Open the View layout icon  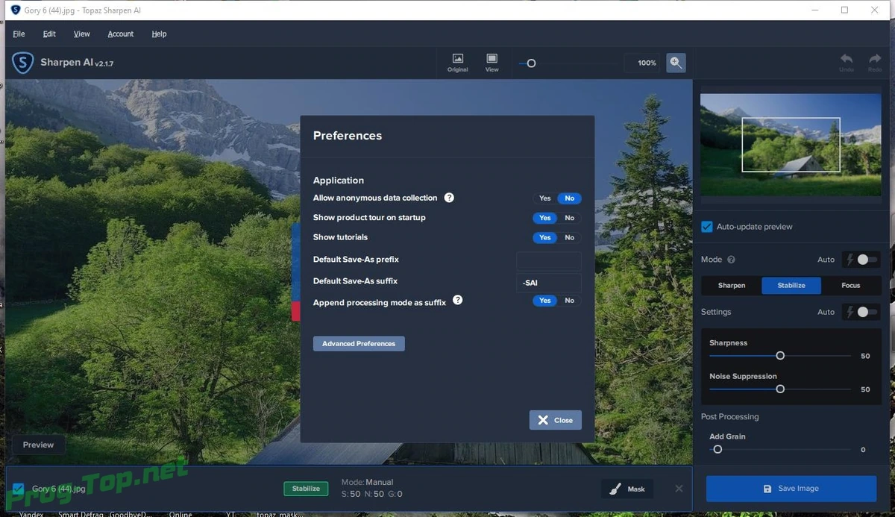coord(492,63)
